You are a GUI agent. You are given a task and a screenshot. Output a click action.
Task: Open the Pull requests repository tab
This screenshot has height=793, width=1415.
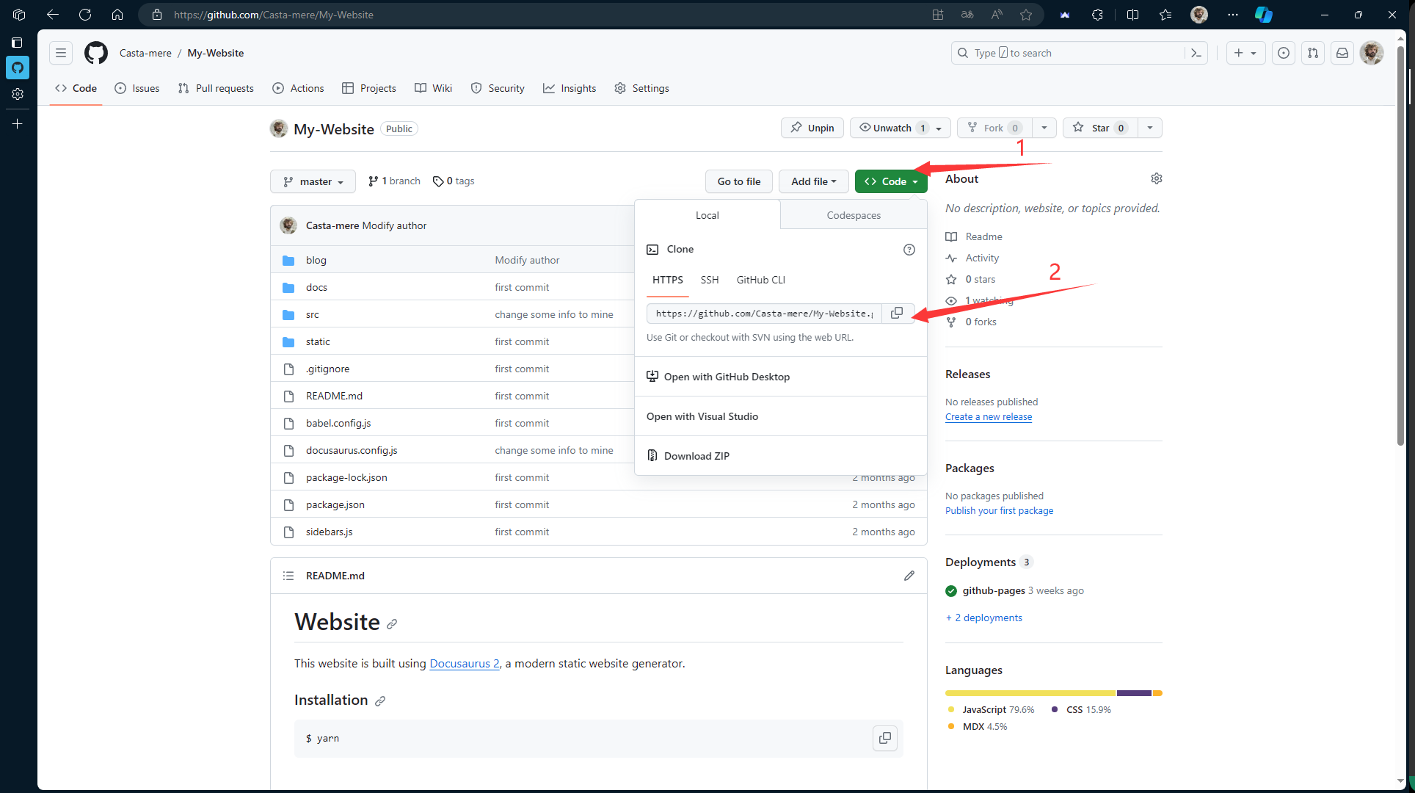pos(216,88)
